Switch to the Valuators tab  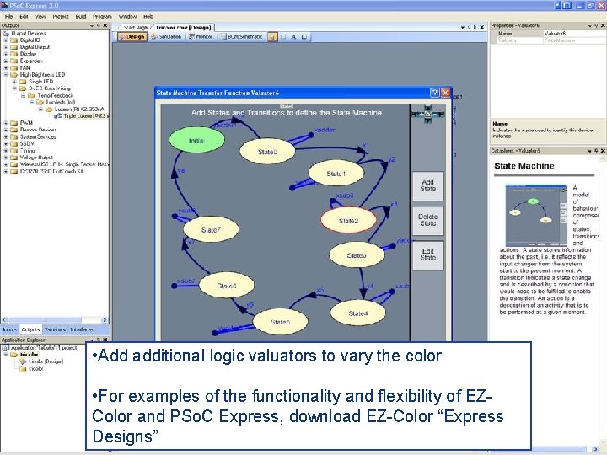point(55,329)
